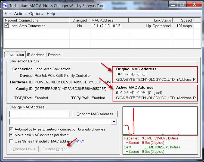
Task: Click the new MAC address input field
Action: [39, 114]
